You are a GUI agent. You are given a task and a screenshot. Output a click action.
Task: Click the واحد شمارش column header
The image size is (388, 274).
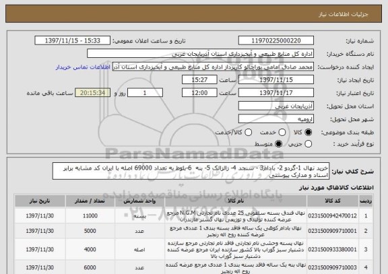(139, 201)
